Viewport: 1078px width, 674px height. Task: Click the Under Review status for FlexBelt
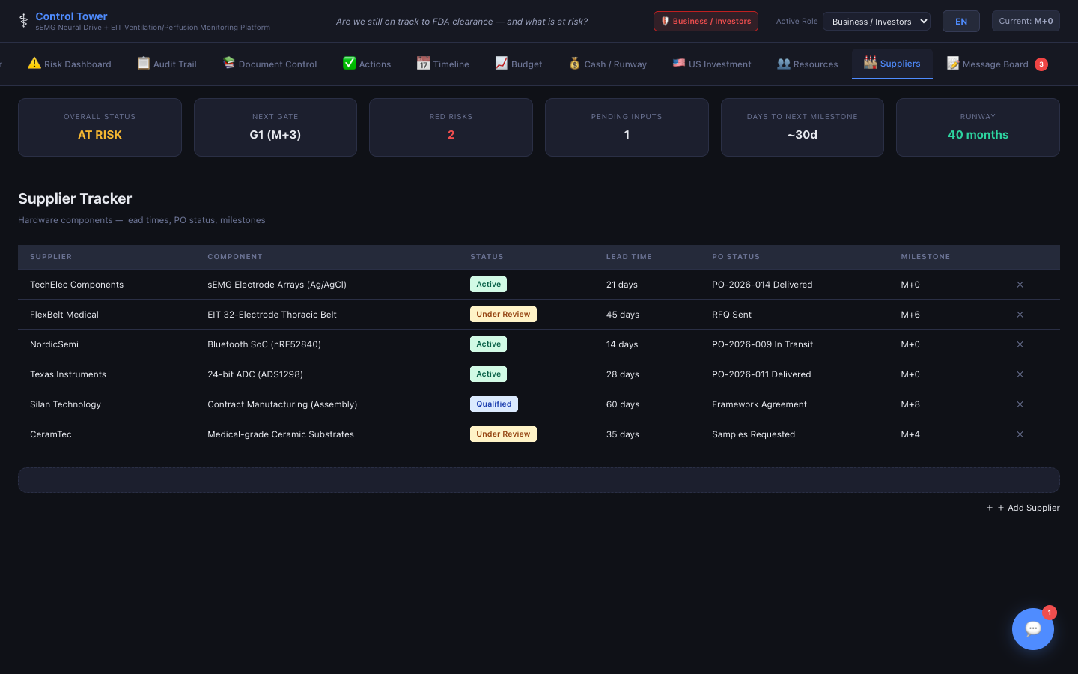point(503,315)
